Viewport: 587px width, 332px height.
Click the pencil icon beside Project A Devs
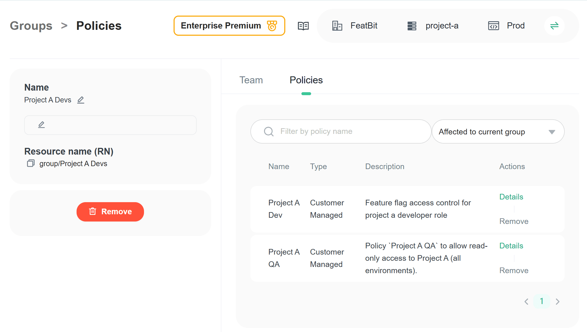(81, 100)
